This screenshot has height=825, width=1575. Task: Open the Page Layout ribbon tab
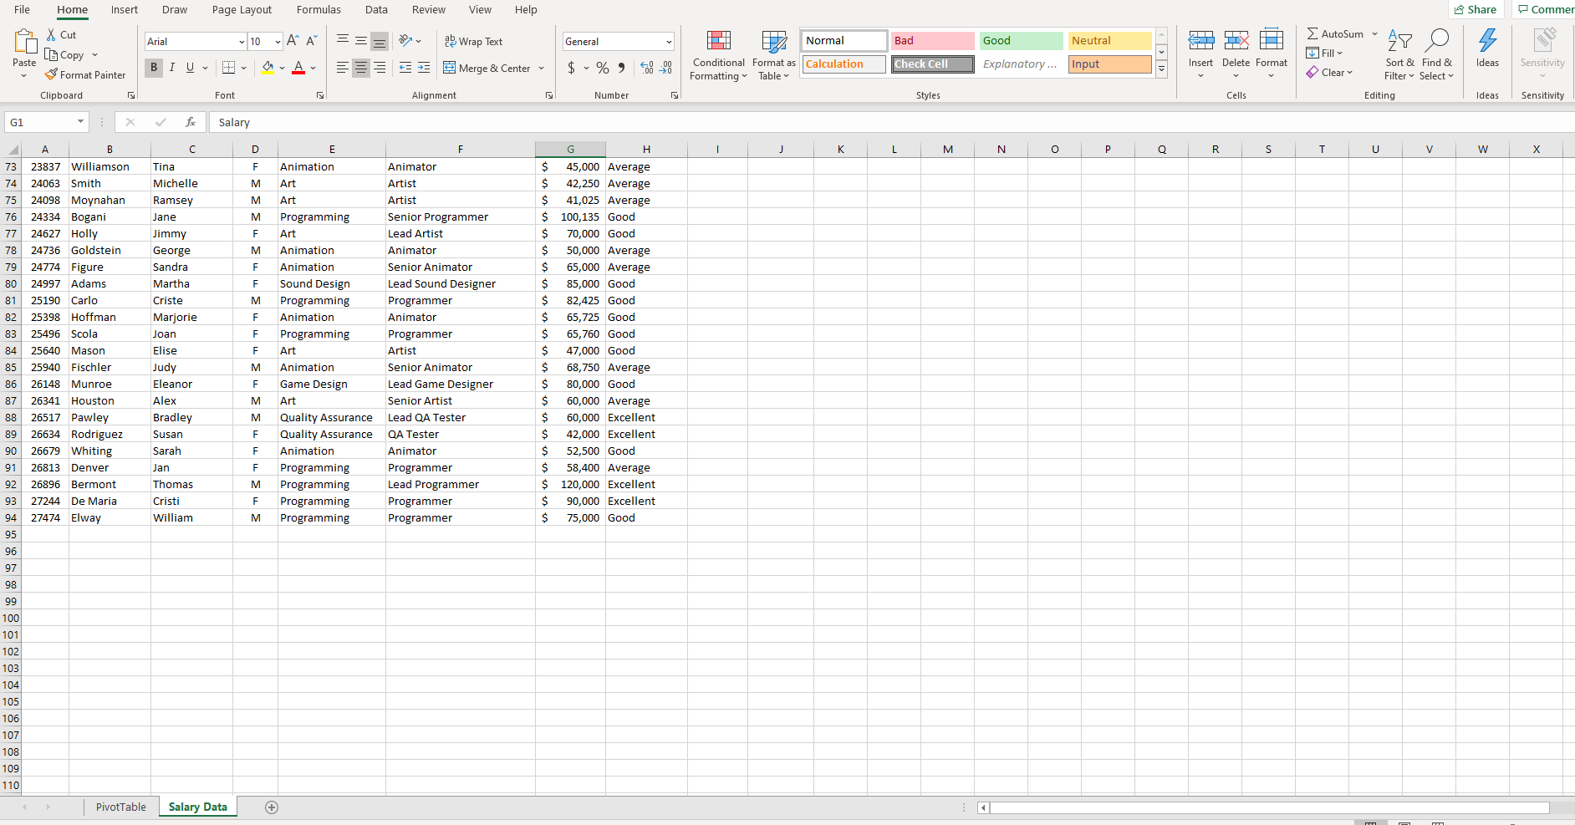point(242,10)
